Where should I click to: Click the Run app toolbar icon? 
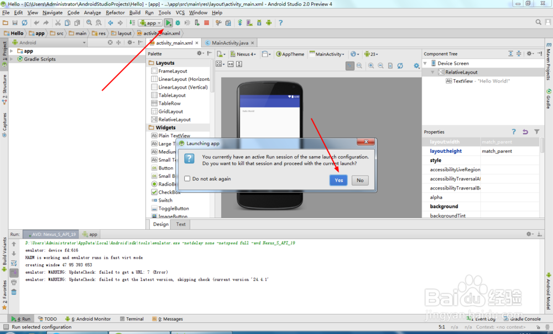169,23
